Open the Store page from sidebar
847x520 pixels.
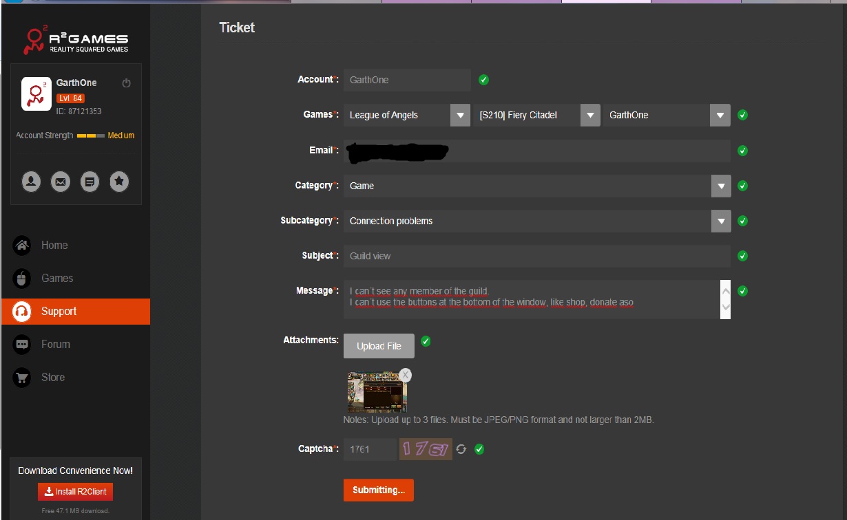click(x=52, y=378)
